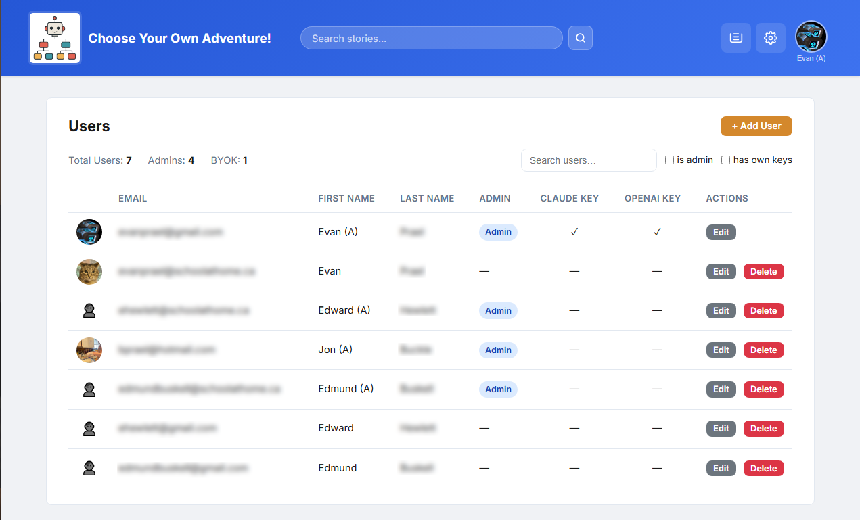Edit the Edmund (A) user

click(x=721, y=389)
